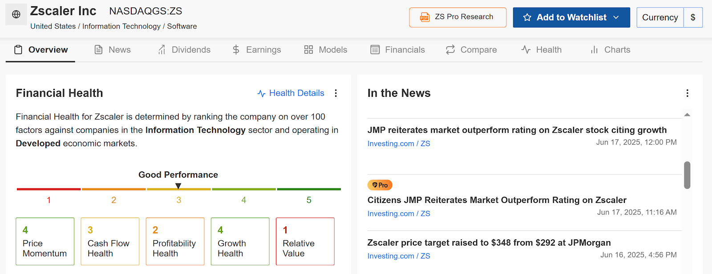Click the growth chart icon on Dividends tab
The height and width of the screenshot is (274, 712).
point(162,50)
